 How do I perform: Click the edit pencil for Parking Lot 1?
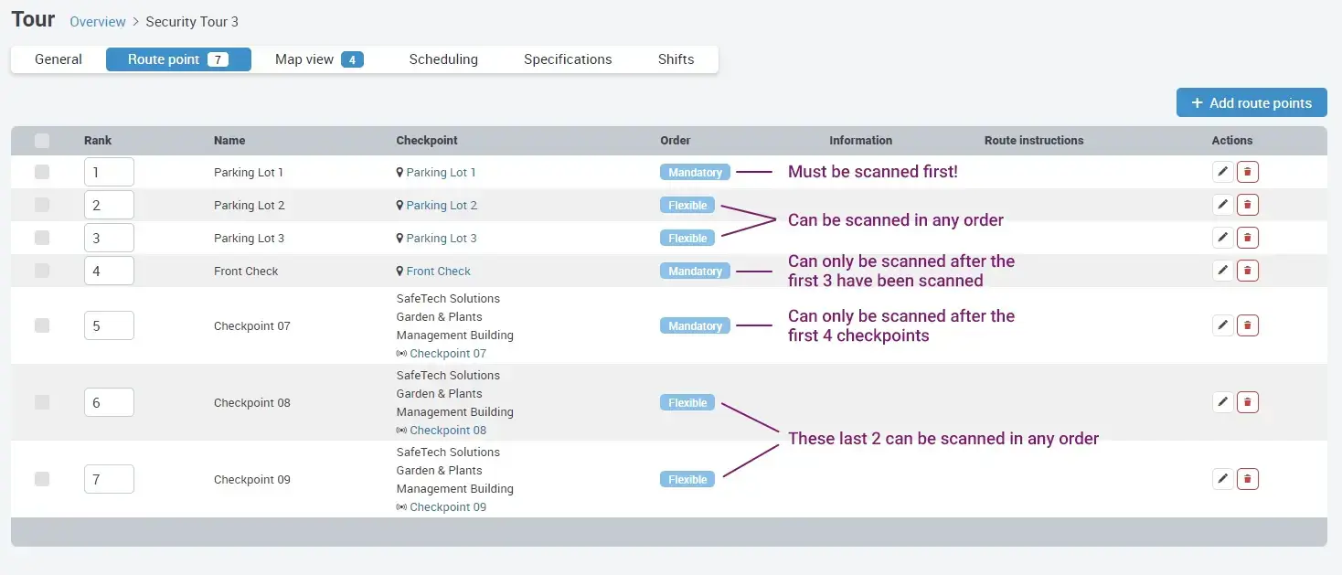[1222, 172]
